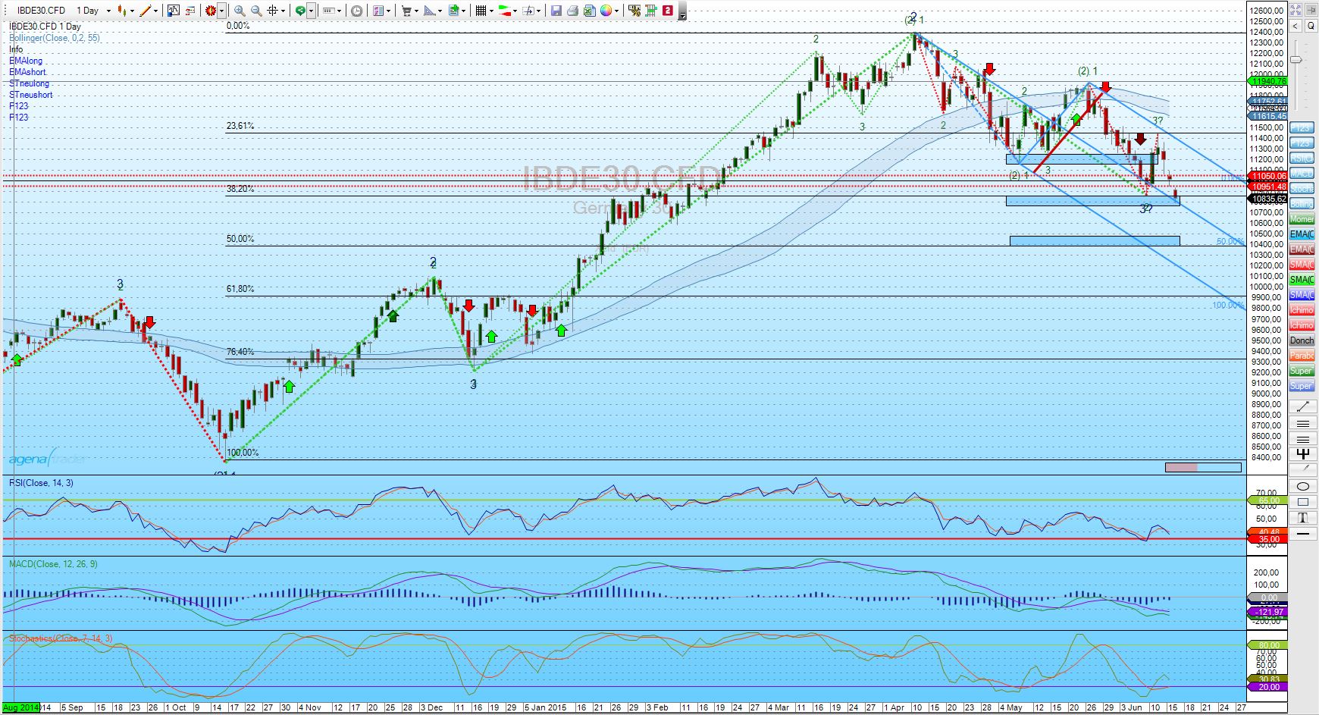Adjust the vertical scale slider handle
Viewport: 1319px width, 715px height.
(x=1297, y=60)
